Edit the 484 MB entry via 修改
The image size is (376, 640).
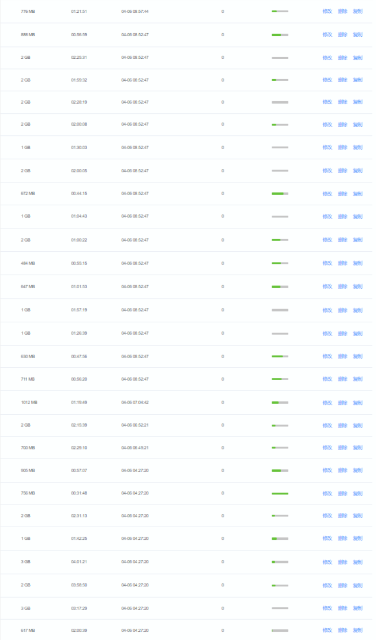pos(327,264)
